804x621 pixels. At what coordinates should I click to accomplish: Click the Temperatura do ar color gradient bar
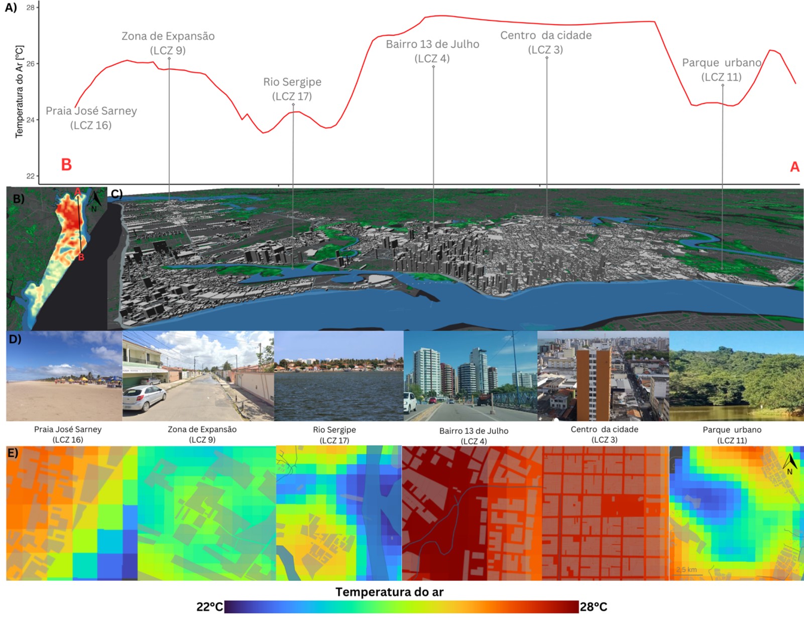coord(401,607)
